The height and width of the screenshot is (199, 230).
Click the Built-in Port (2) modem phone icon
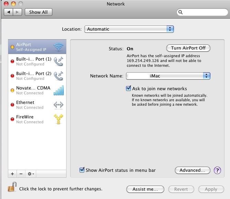[59, 76]
